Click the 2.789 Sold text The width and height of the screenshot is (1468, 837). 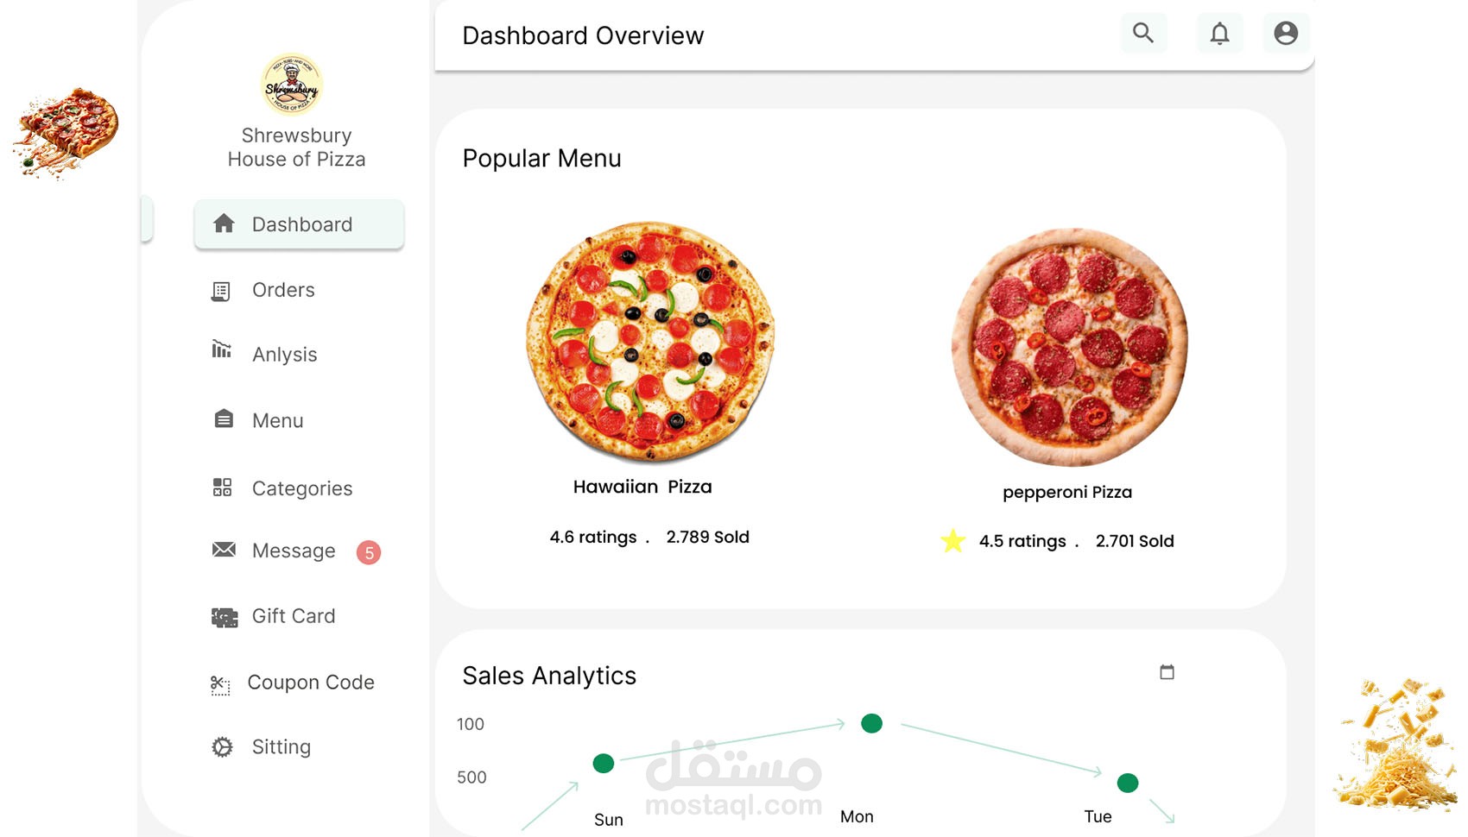(708, 537)
